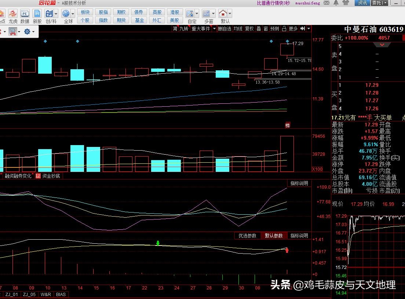Select the W&R indicator tab
Viewport: 405px width, 299px height.
tap(46, 294)
